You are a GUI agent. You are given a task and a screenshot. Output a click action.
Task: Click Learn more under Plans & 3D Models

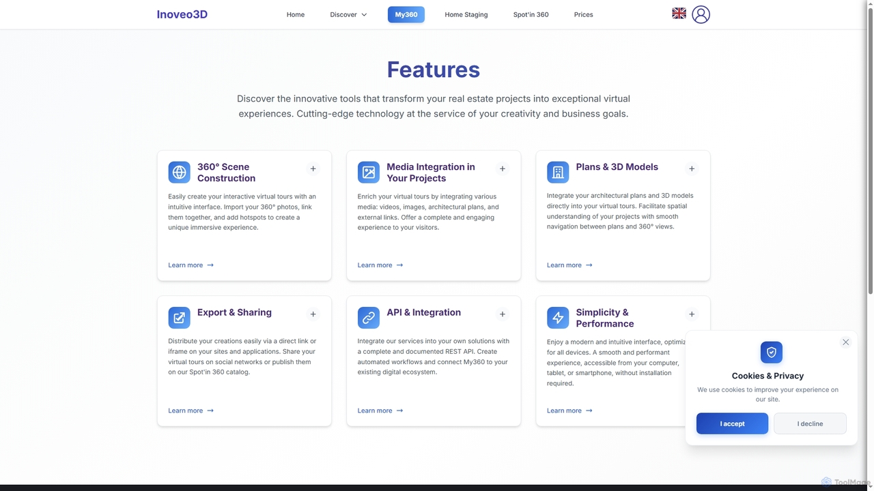pyautogui.click(x=569, y=265)
